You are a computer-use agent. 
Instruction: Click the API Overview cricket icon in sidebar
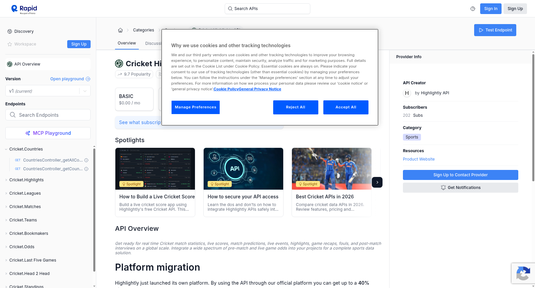coord(10,64)
